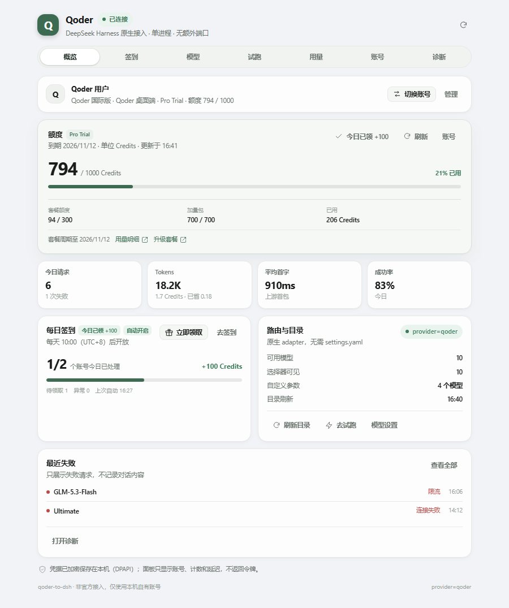Click the swap icon on 切换账号
509x608 pixels.
(397, 94)
